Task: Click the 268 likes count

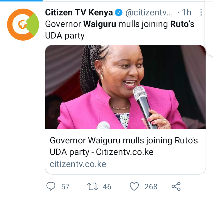Action: (x=151, y=187)
